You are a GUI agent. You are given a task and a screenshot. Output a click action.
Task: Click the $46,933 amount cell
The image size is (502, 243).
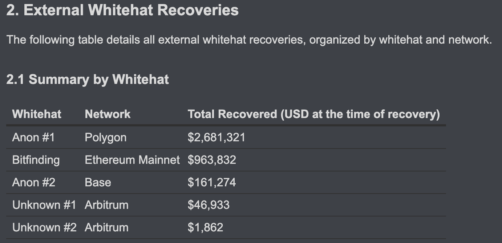pyautogui.click(x=209, y=205)
